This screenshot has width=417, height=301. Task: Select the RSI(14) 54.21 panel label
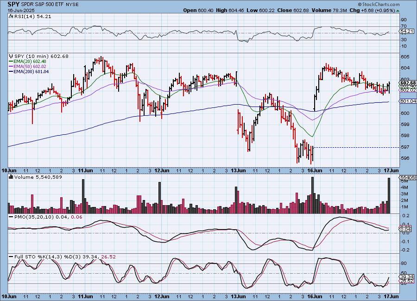coord(33,16)
